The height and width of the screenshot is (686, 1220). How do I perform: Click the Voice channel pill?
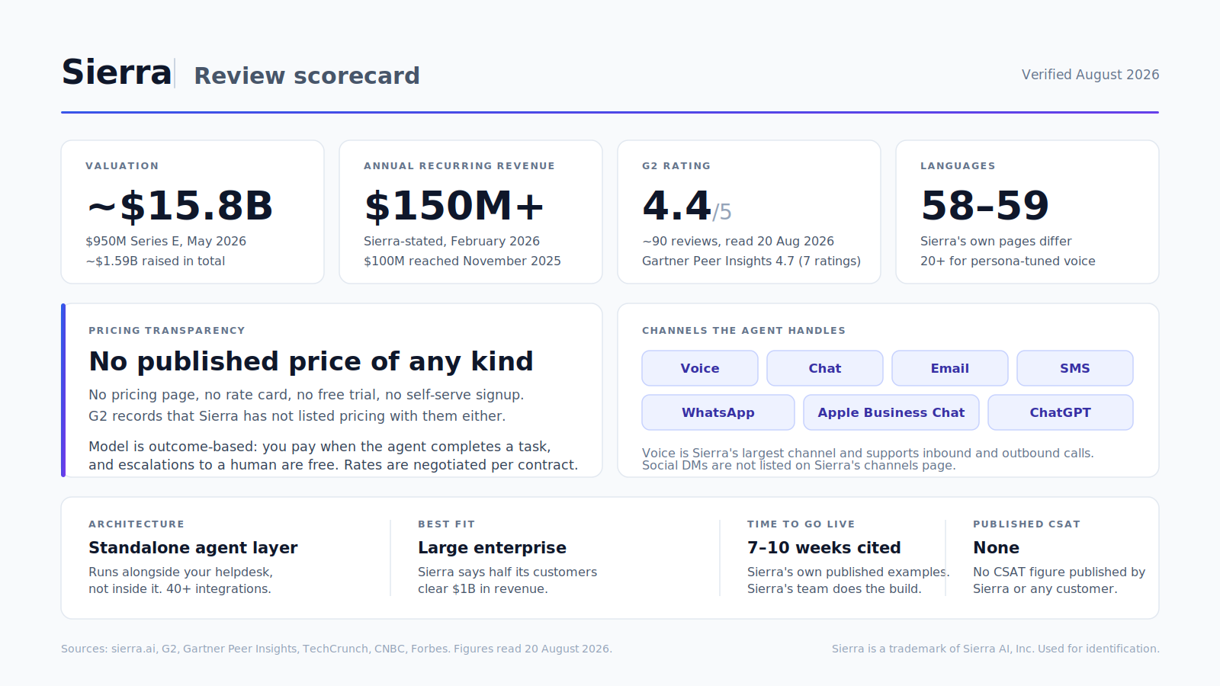[x=700, y=368]
